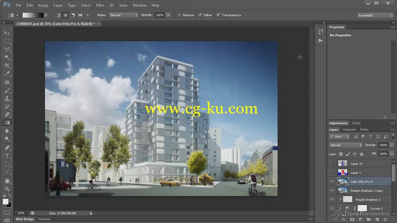Image resolution: width=397 pixels, height=223 pixels.
Task: Select the Horizontal Type tool
Action: (7, 156)
